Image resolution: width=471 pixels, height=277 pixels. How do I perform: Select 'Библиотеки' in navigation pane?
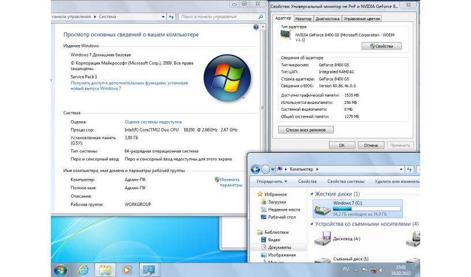276,232
